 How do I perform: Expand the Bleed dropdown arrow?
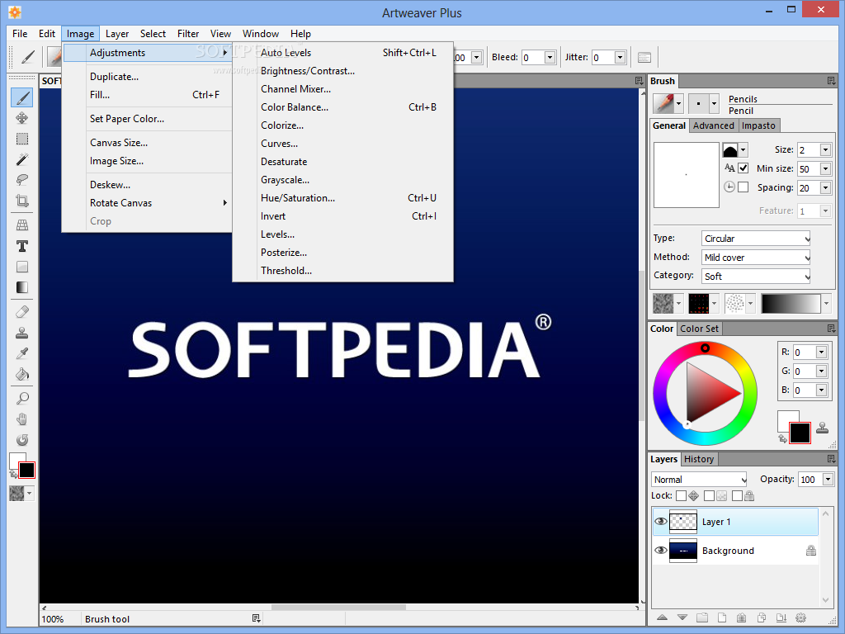550,57
